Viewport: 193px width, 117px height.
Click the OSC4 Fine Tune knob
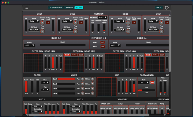point(161,31)
